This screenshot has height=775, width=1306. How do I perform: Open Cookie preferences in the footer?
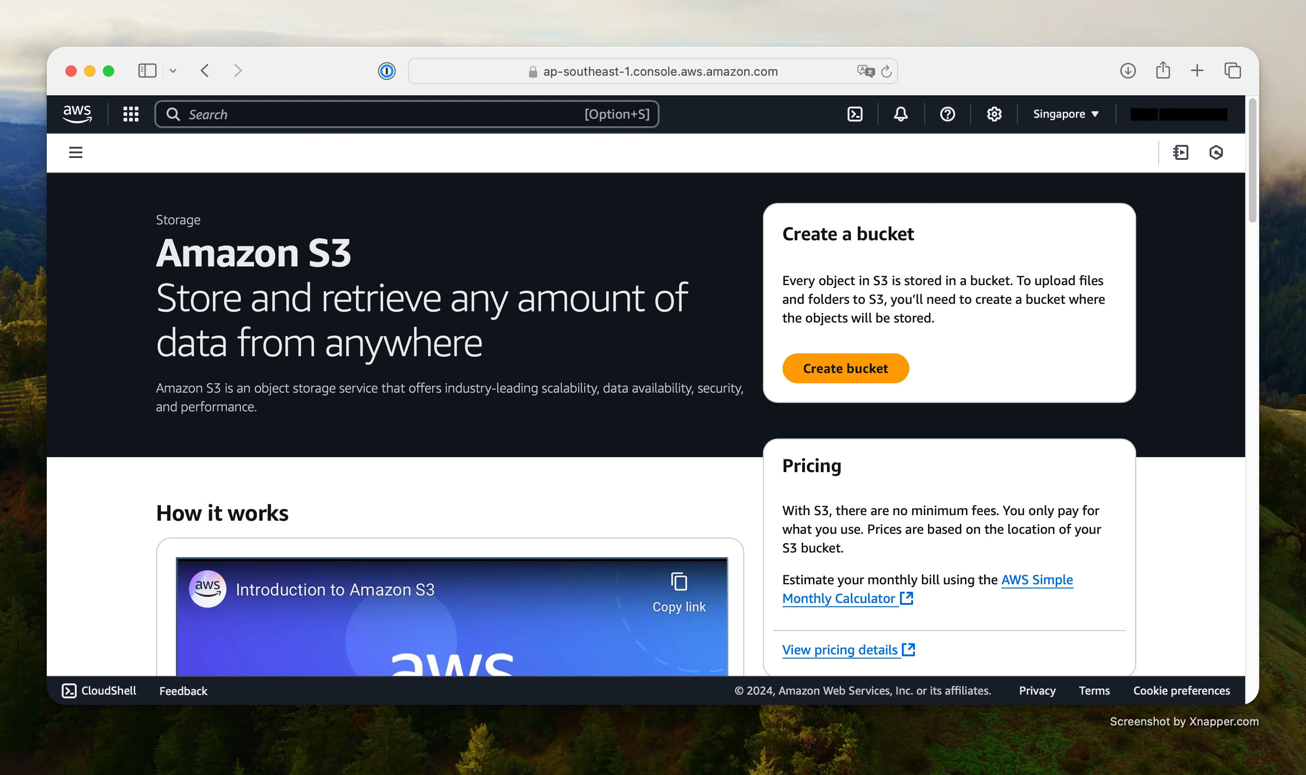coord(1181,690)
